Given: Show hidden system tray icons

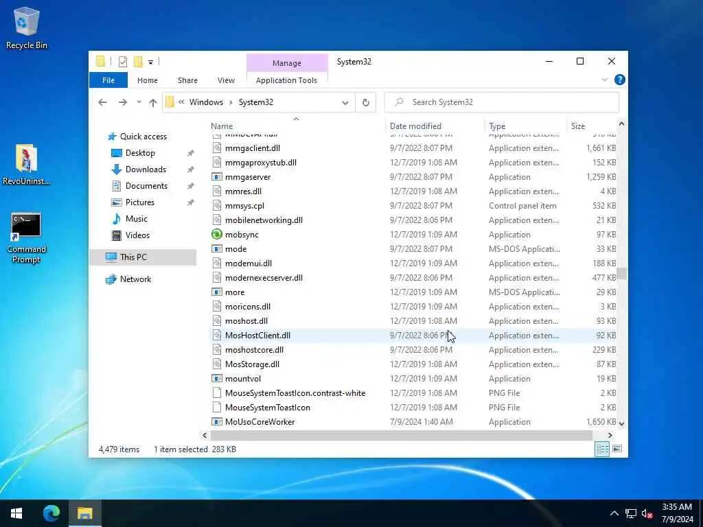Looking at the screenshot, I should pos(614,513).
